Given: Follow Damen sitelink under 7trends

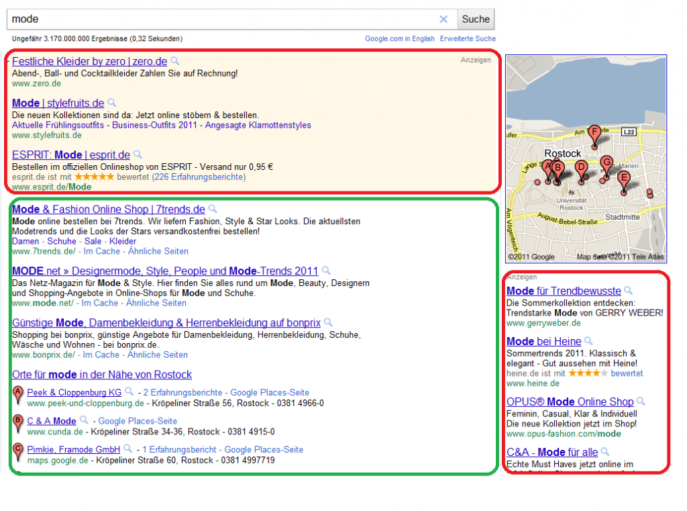Looking at the screenshot, I should pos(25,241).
